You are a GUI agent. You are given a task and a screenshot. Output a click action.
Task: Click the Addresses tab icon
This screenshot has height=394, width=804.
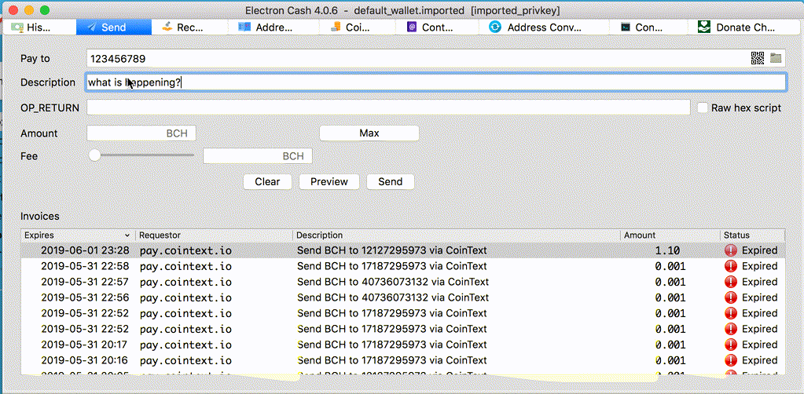point(244,27)
